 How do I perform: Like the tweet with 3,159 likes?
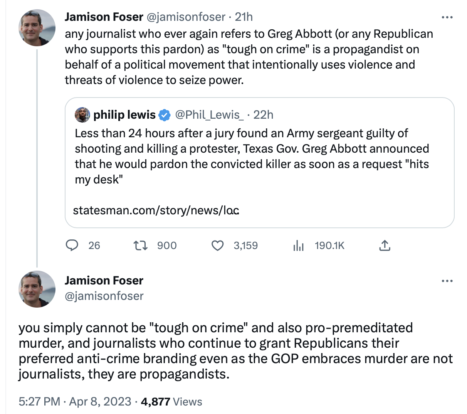point(218,246)
